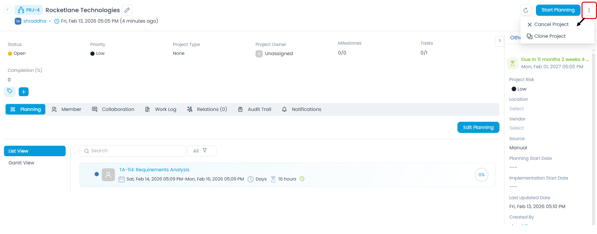Open the Location select dropdown

click(x=517, y=109)
